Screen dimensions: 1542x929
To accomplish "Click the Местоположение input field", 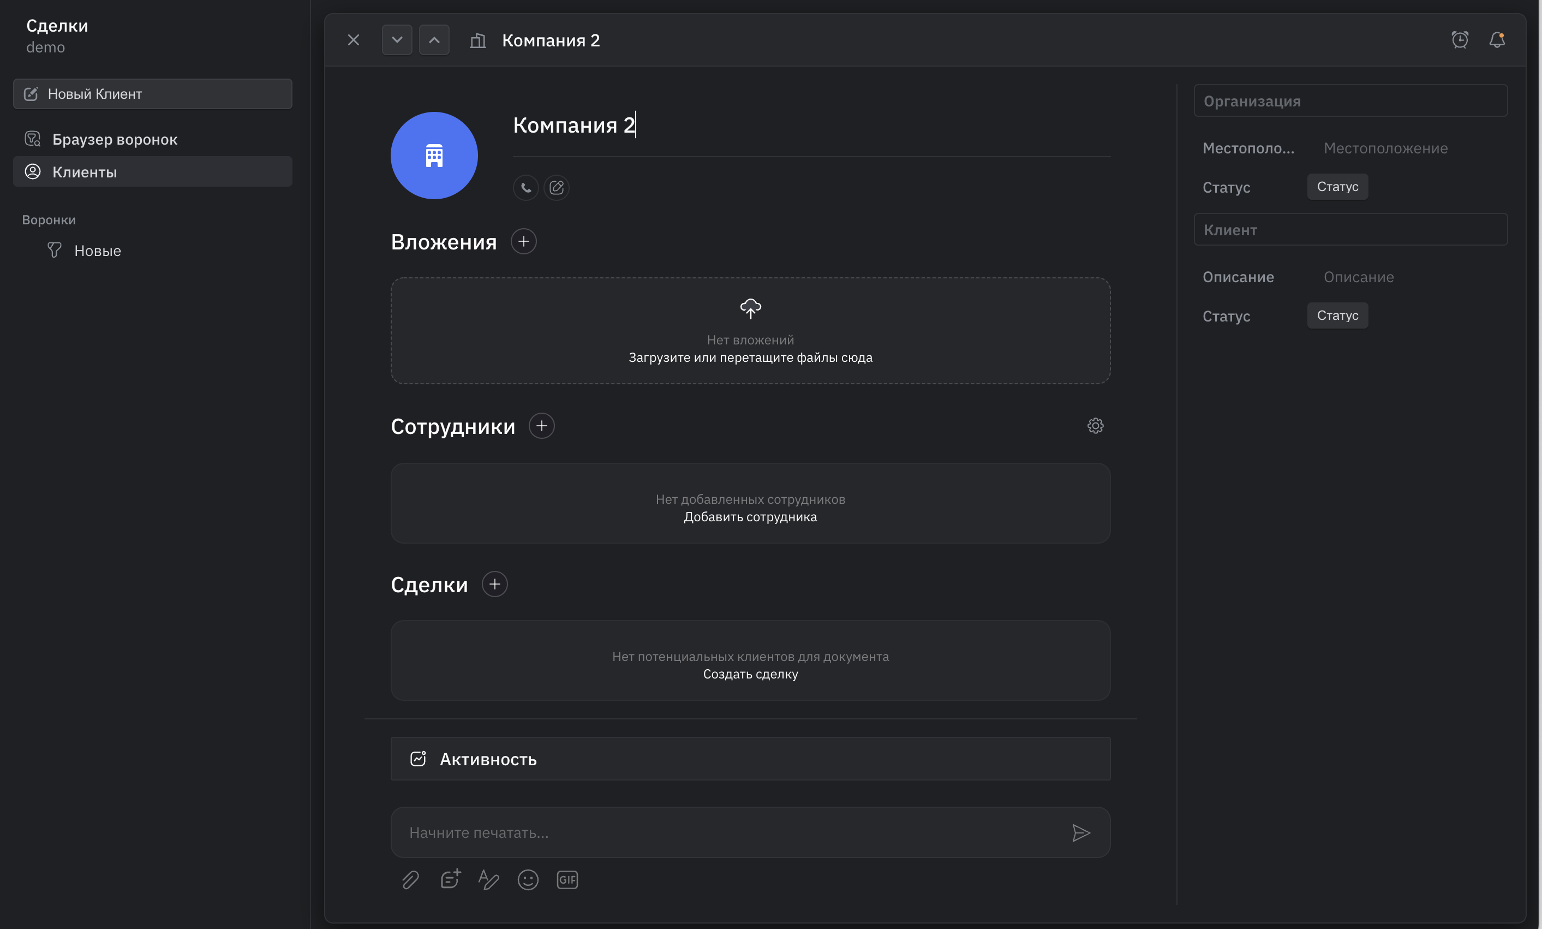I will 1385,148.
